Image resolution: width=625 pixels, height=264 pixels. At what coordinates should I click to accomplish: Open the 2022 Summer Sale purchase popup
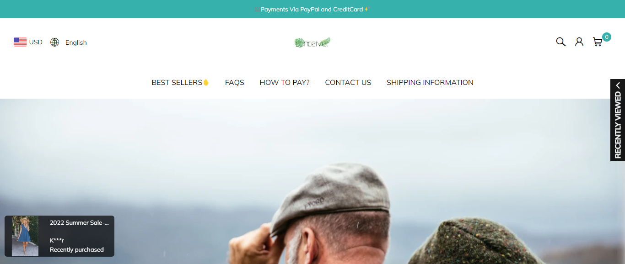tap(59, 236)
